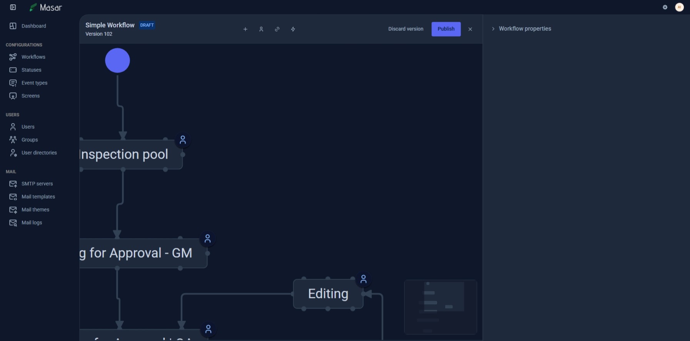Open Workflows in the sidebar
Image resolution: width=690 pixels, height=341 pixels.
pyautogui.click(x=33, y=57)
